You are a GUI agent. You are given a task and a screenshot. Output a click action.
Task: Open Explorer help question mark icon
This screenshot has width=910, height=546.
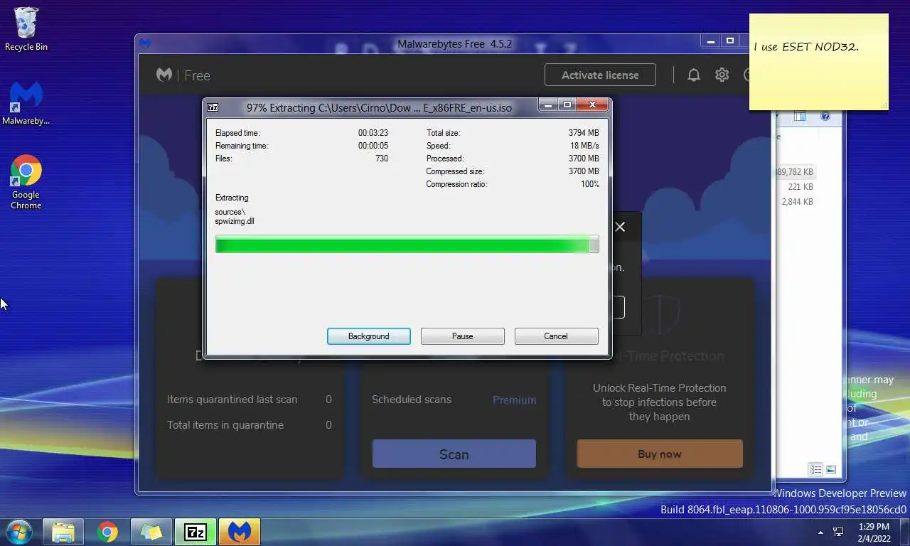tap(825, 117)
